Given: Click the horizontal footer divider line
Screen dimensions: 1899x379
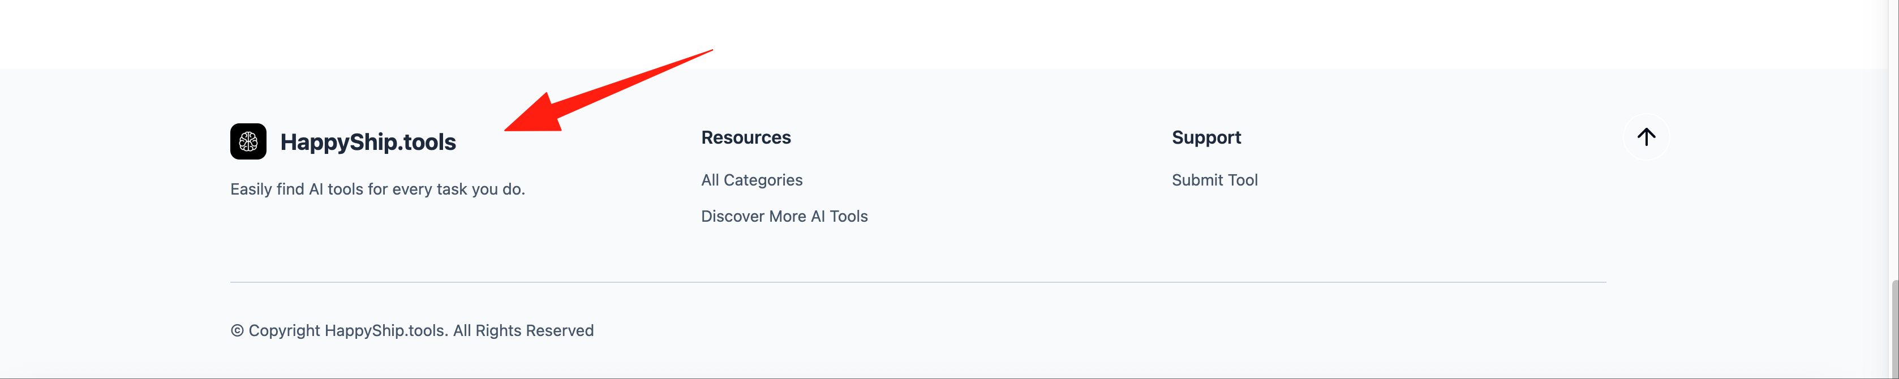Looking at the screenshot, I should [917, 282].
